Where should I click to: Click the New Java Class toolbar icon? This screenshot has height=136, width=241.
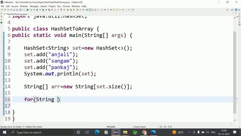(71, 10)
